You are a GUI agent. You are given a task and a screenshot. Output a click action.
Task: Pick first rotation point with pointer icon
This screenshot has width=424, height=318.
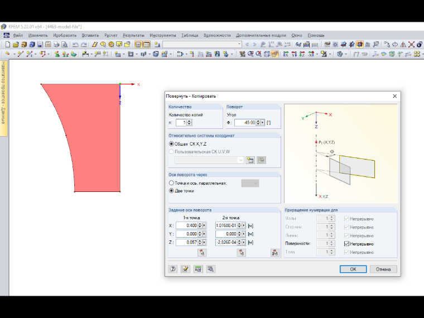tap(202, 253)
